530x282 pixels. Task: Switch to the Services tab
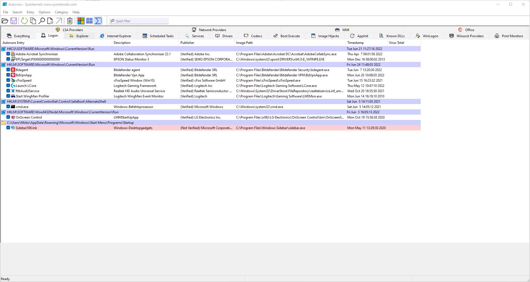click(195, 36)
